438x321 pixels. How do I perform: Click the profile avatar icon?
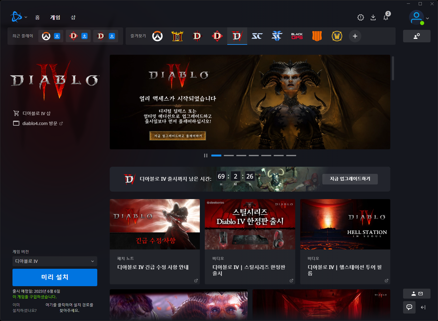[x=416, y=18]
